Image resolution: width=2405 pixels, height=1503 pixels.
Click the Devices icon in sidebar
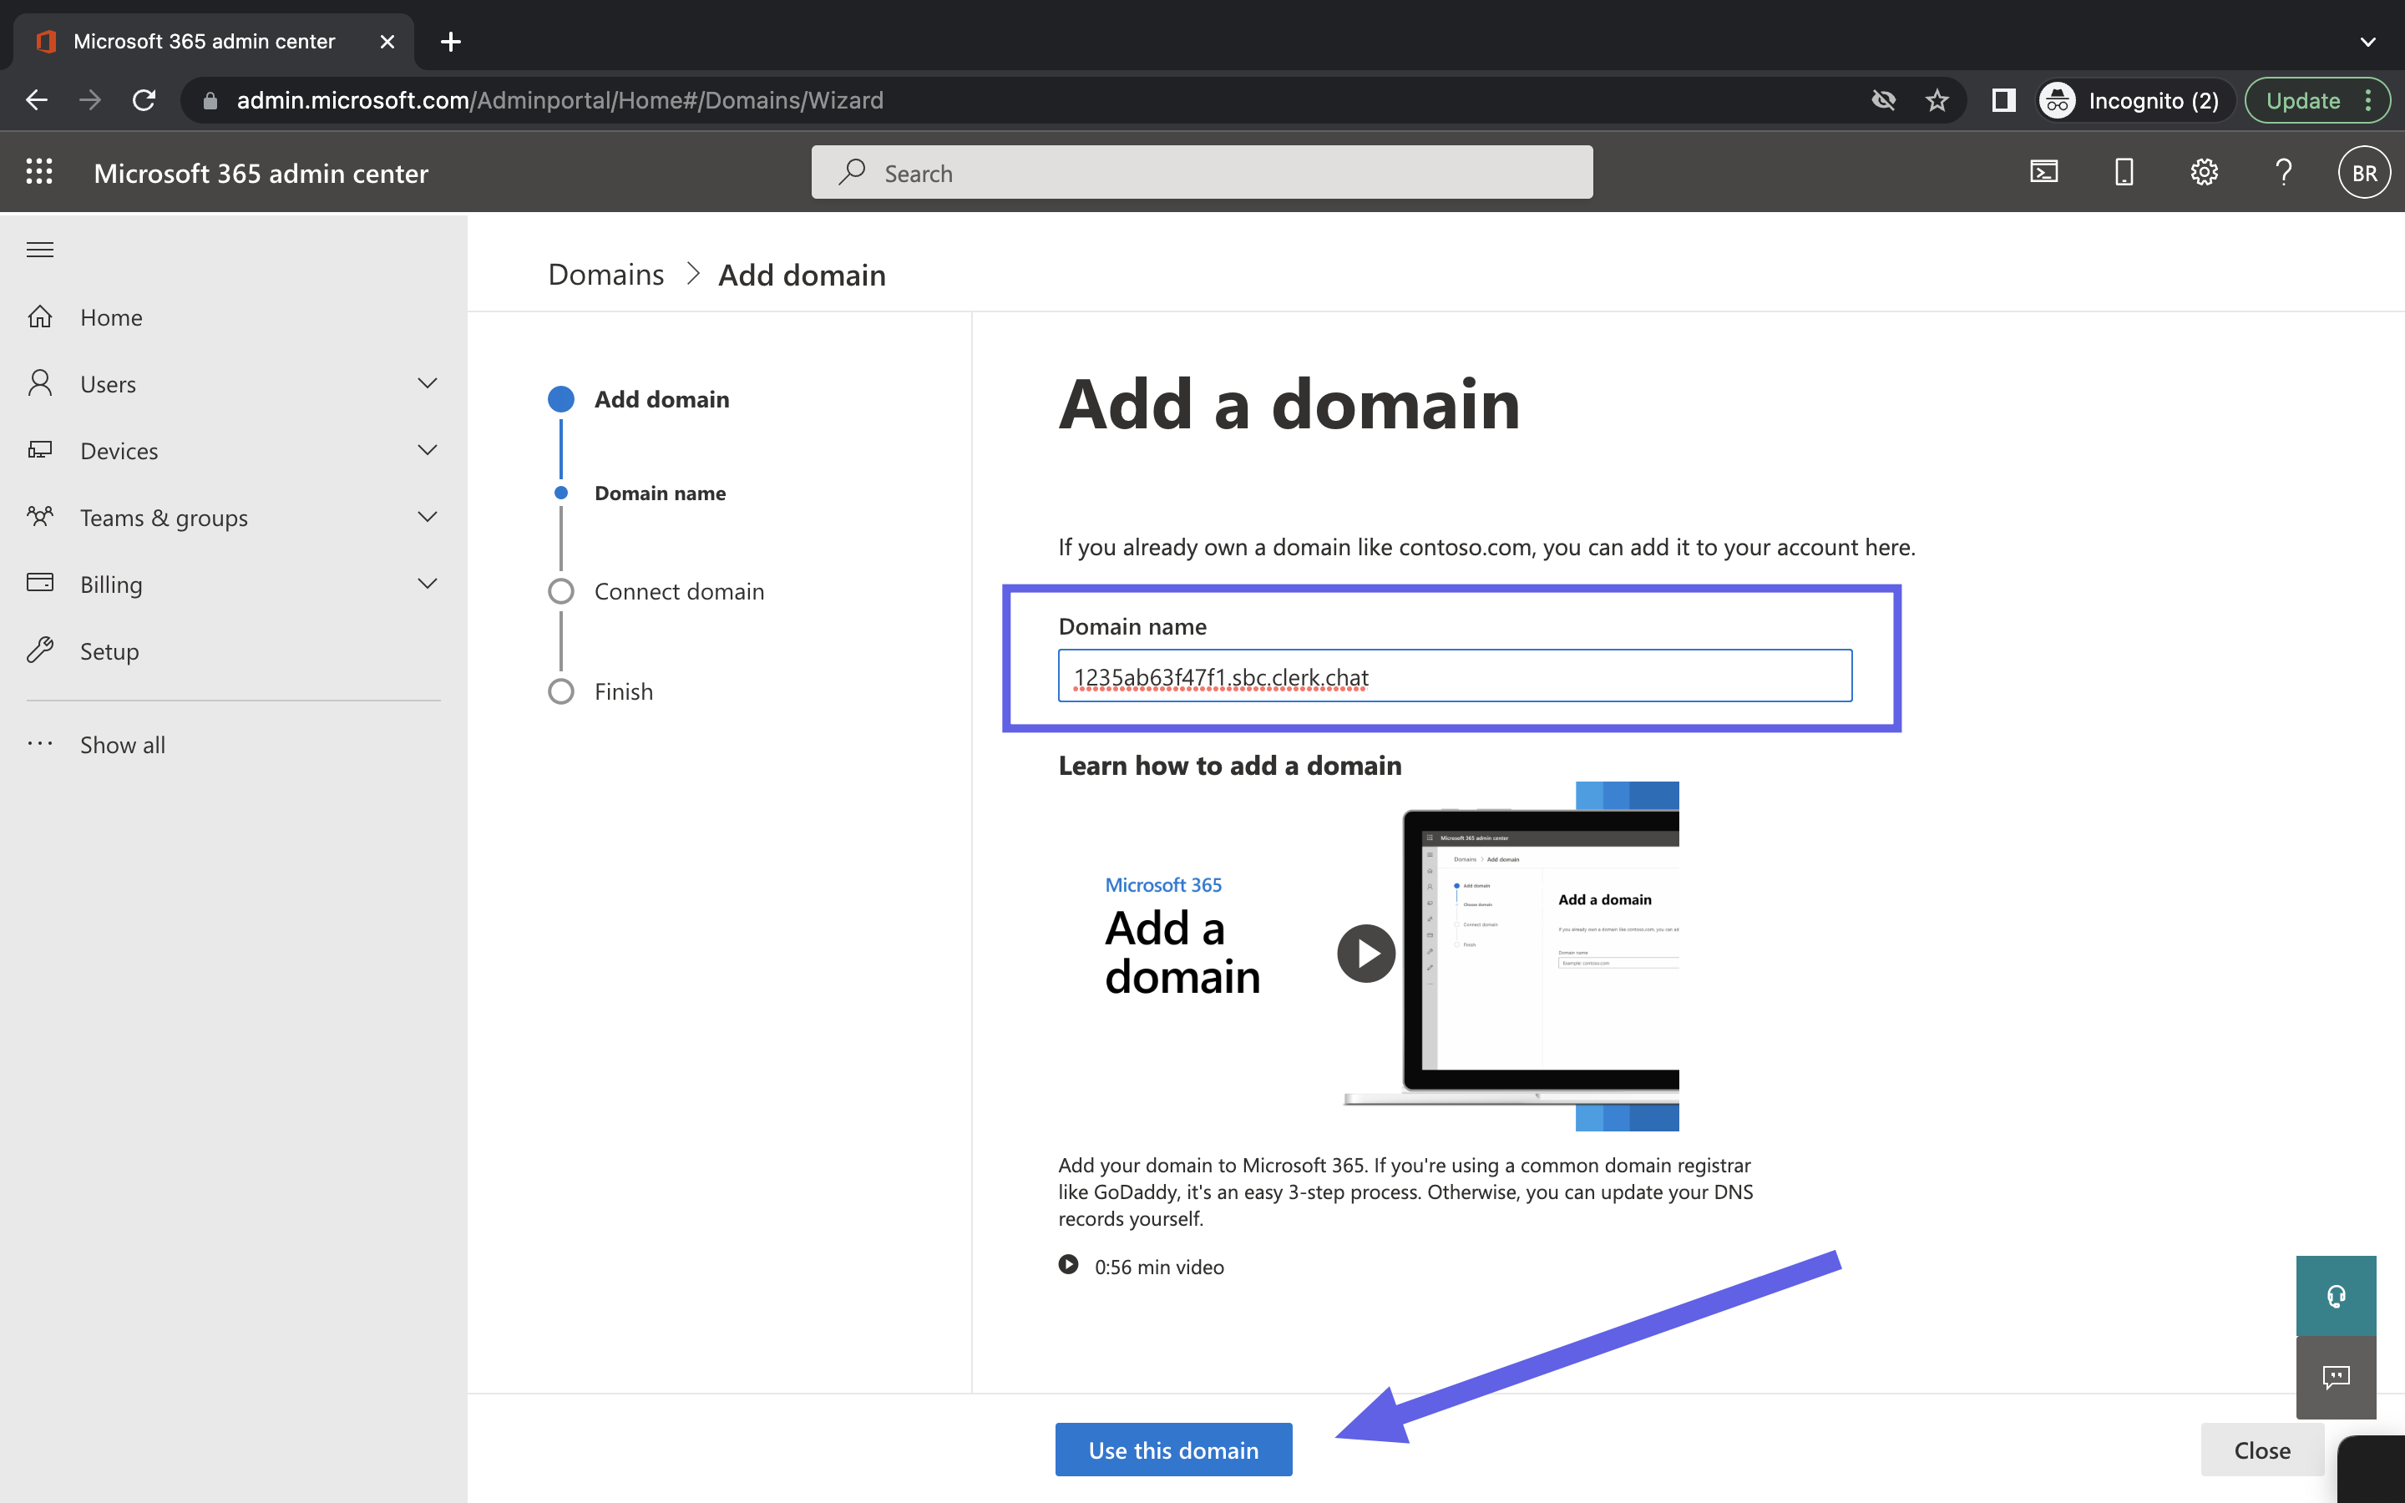[x=40, y=450]
